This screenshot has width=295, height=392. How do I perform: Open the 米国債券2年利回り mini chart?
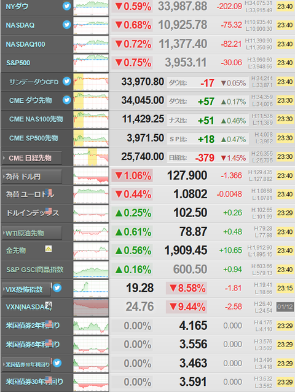coord(91,326)
